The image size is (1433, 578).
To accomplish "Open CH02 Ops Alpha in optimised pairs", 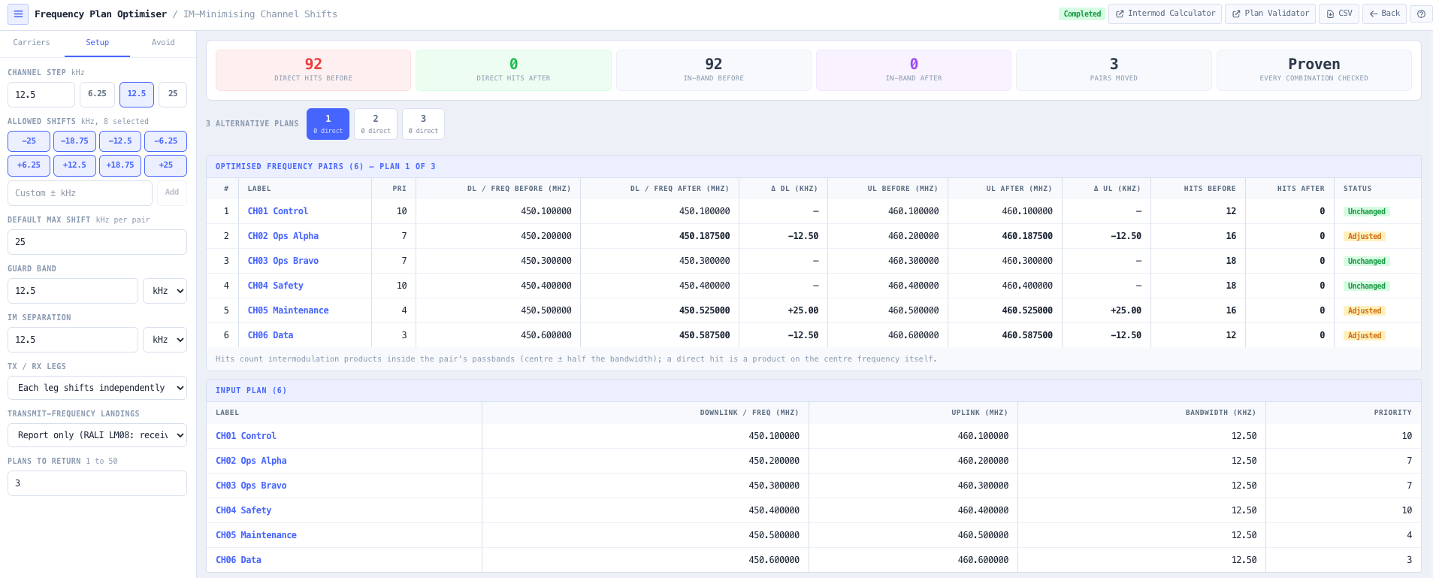I will [283, 236].
